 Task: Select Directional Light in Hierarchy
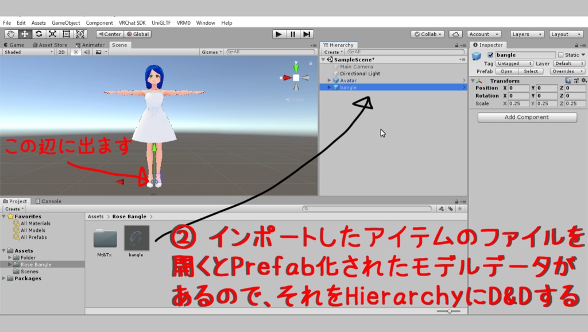click(x=360, y=74)
